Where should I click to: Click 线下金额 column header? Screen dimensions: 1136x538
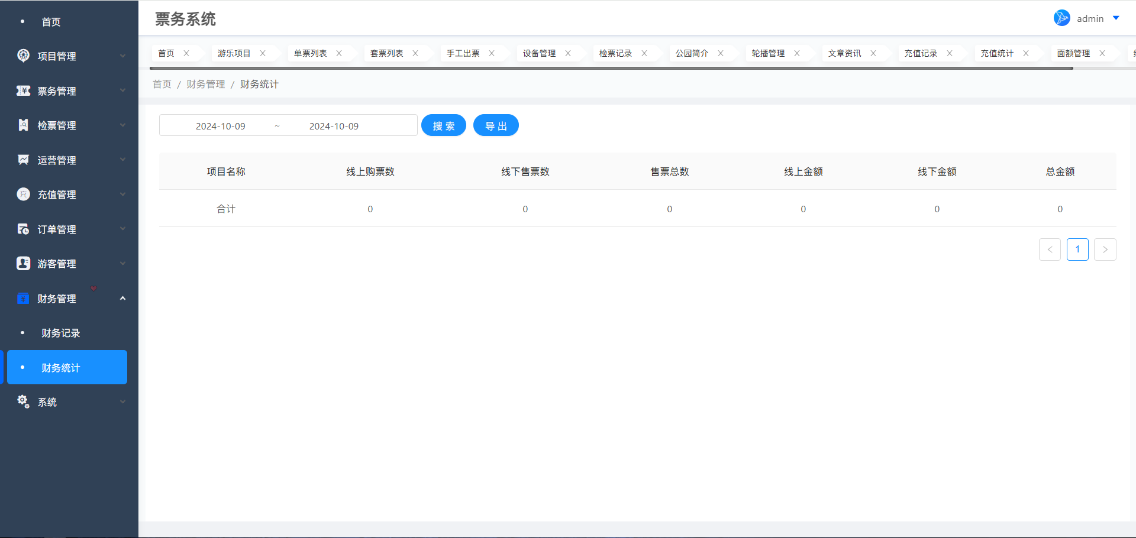coord(937,171)
